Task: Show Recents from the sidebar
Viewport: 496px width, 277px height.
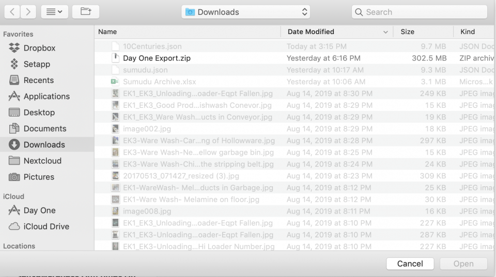Action: (47, 80)
